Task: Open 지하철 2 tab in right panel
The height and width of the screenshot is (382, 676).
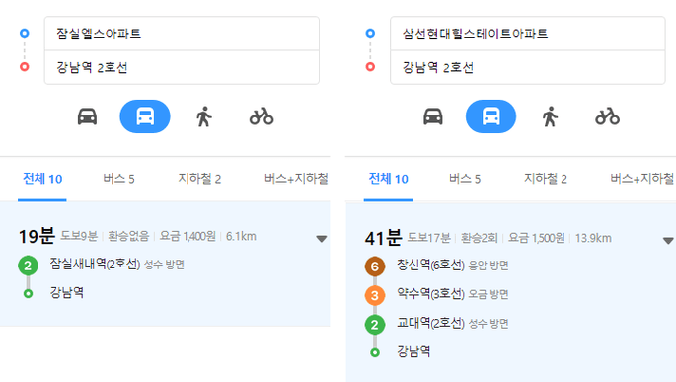Action: pos(546,179)
